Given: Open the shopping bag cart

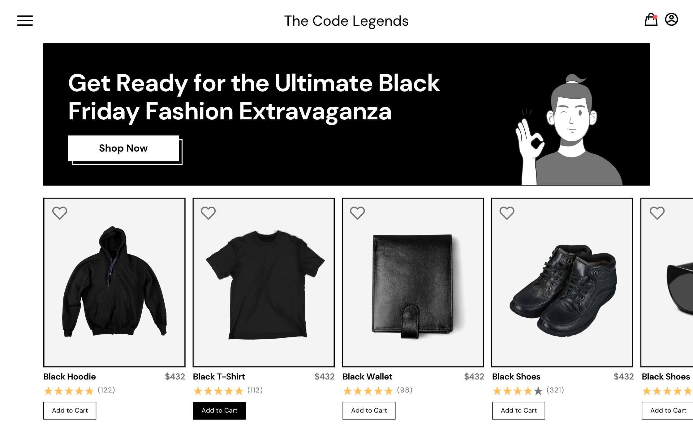Looking at the screenshot, I should [651, 20].
